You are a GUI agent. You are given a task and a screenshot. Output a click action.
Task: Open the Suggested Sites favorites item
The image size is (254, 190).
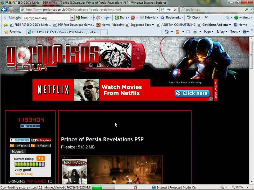140,25
